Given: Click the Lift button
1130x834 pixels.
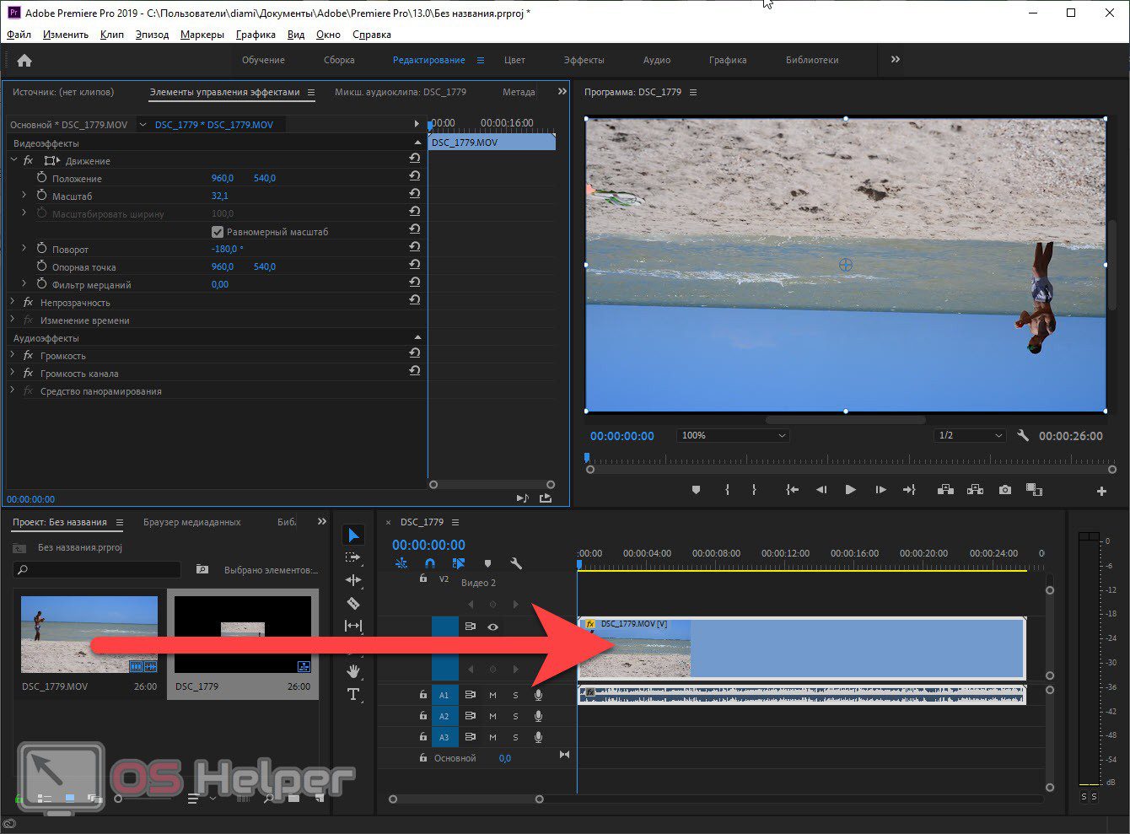Looking at the screenshot, I should [x=945, y=490].
